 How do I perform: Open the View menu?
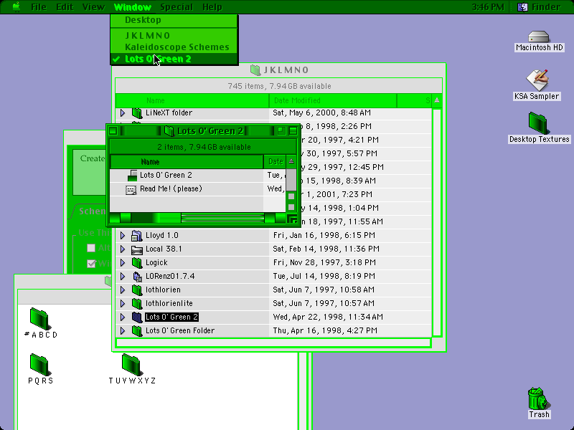click(93, 7)
